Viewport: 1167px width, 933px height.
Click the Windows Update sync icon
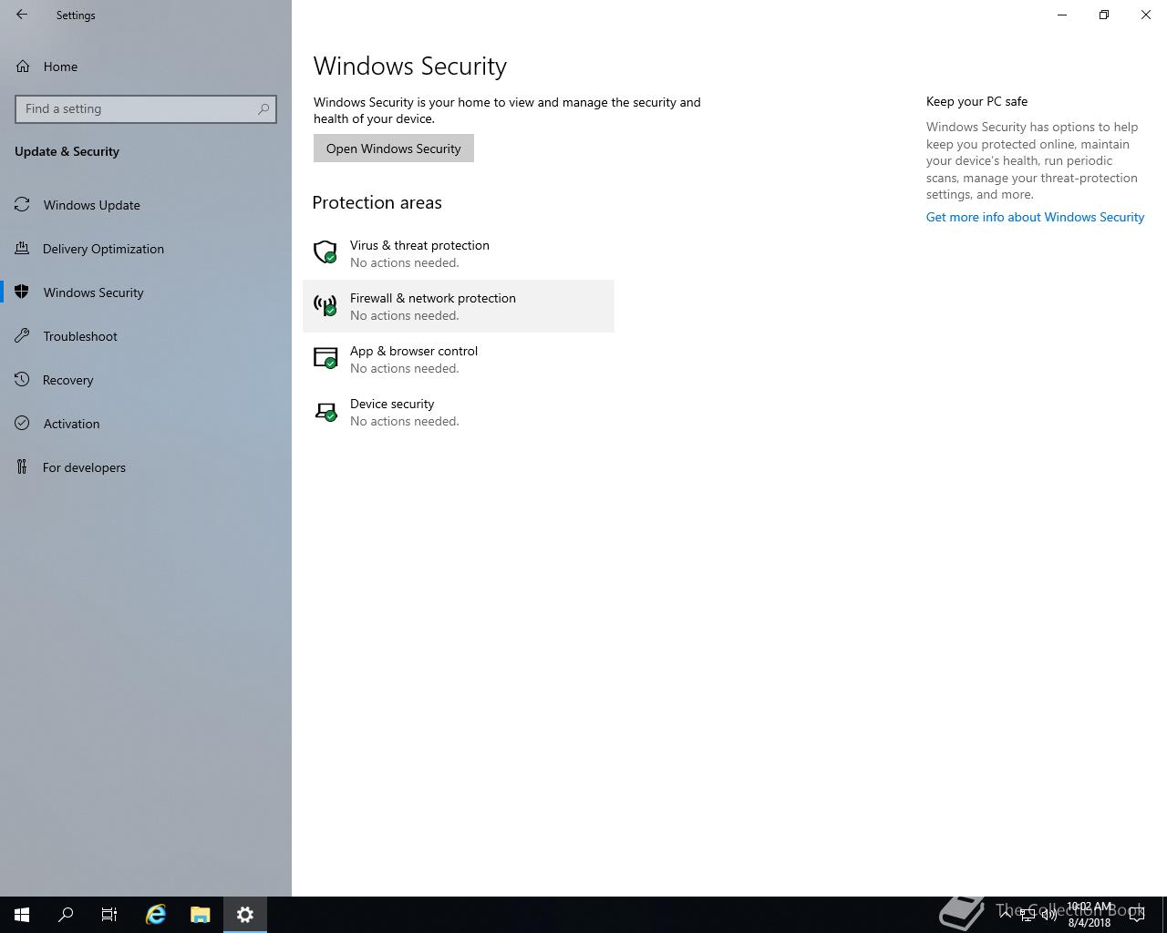pos(23,205)
